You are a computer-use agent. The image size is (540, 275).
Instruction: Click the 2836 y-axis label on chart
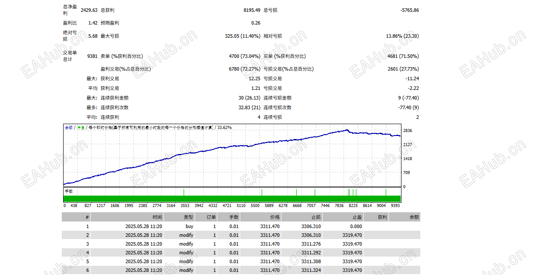click(408, 131)
